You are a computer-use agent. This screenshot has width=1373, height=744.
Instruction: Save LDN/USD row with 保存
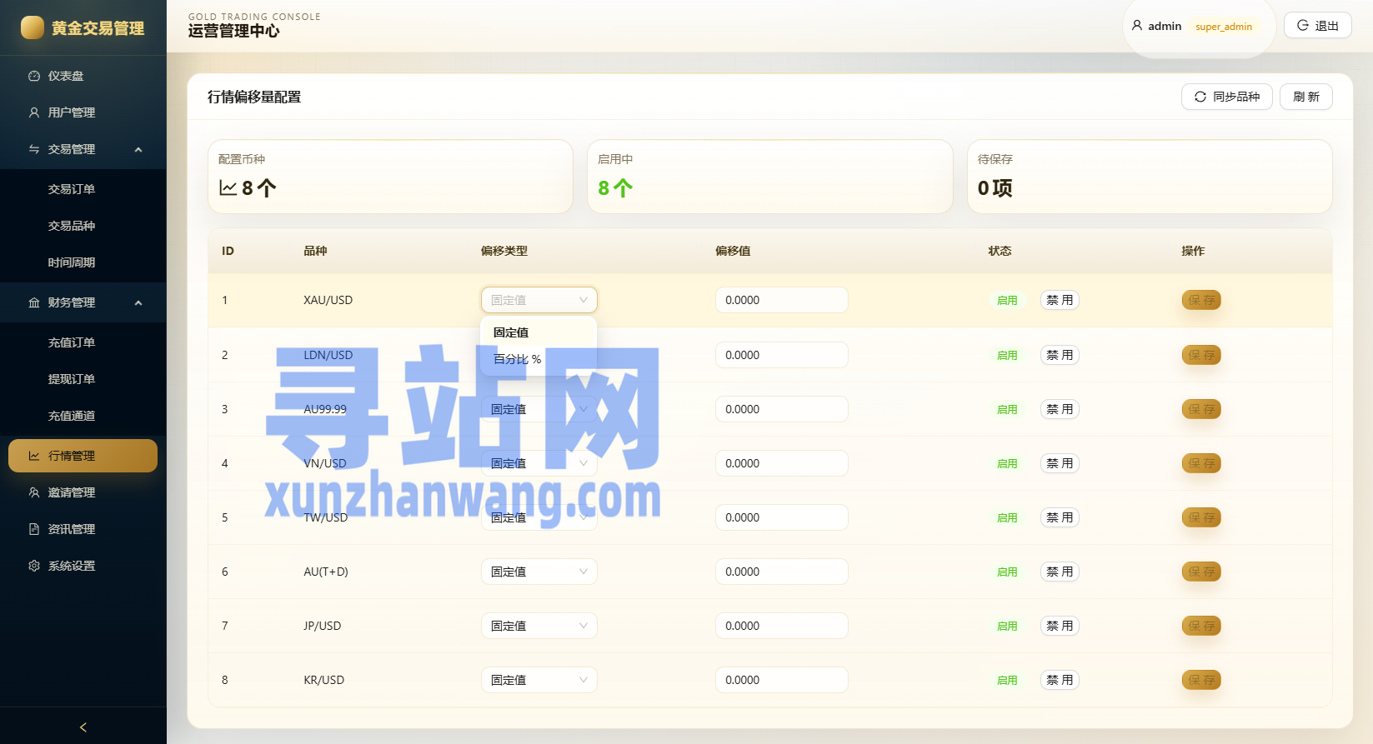tap(1201, 355)
